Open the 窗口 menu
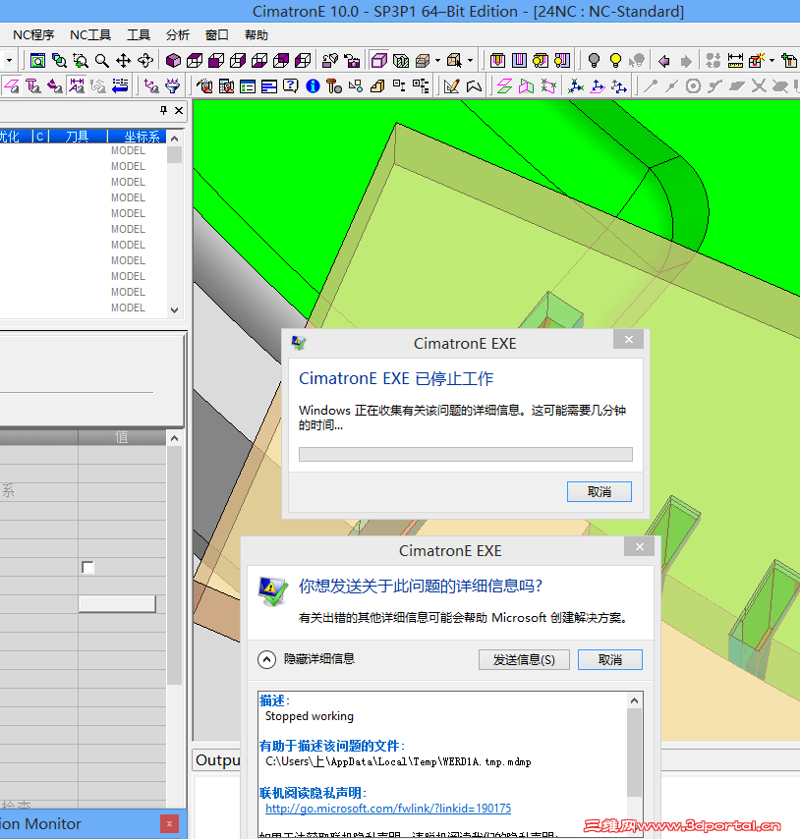800x839 pixels. [x=217, y=35]
